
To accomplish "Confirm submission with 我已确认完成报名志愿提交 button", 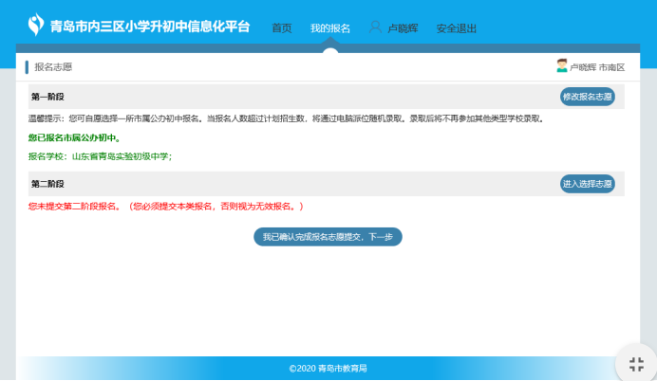I will 328,236.
